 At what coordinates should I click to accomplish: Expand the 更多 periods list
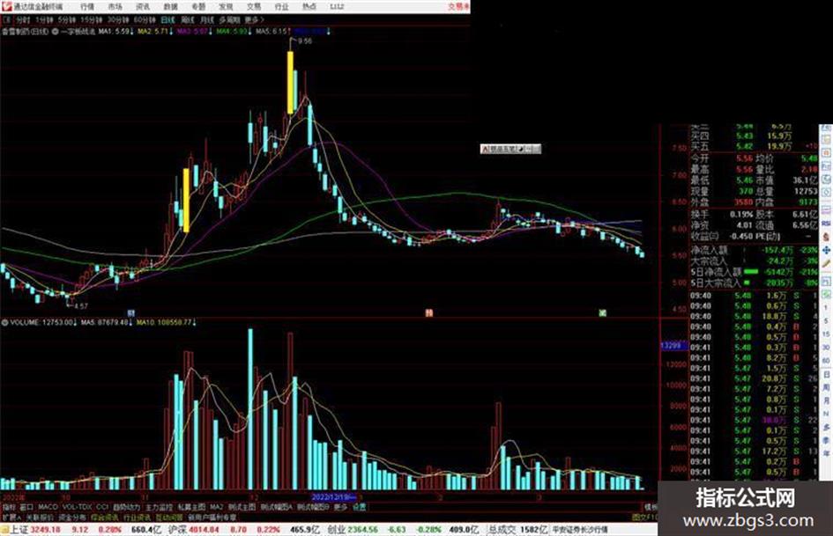(x=254, y=19)
